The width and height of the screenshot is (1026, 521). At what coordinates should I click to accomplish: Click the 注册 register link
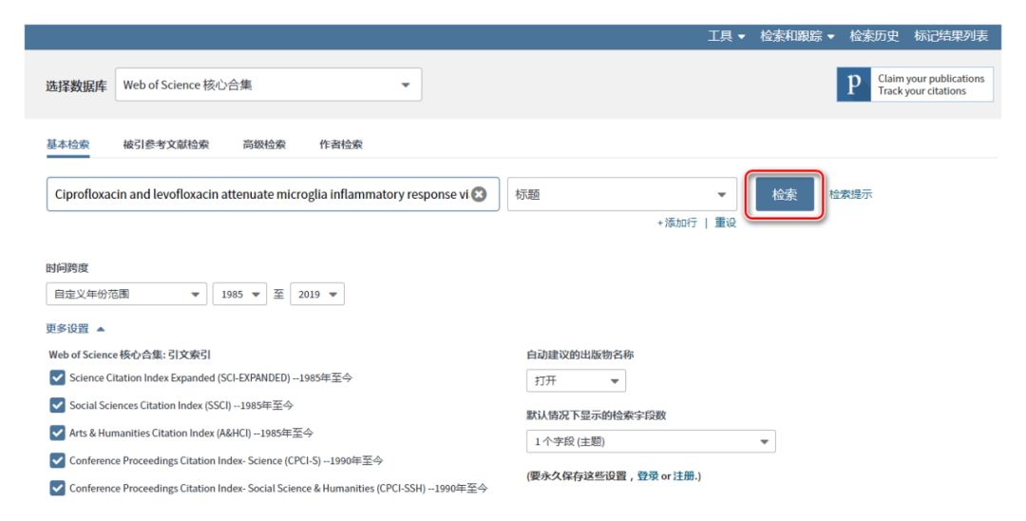click(x=684, y=475)
